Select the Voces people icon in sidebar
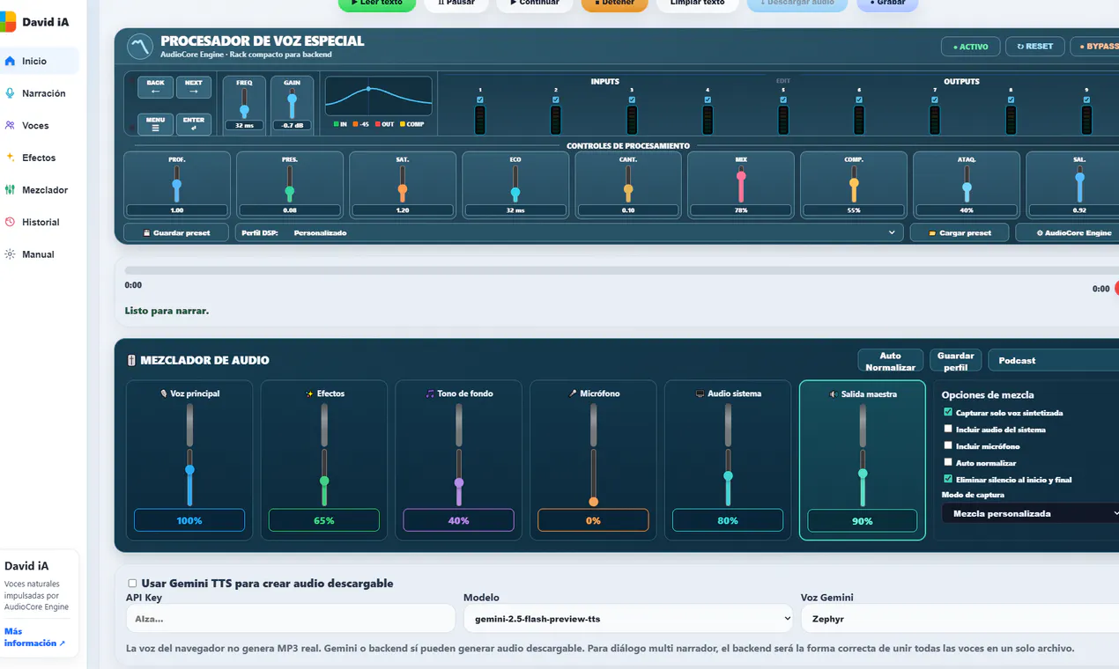Screen dimensions: 1119x669 10,126
